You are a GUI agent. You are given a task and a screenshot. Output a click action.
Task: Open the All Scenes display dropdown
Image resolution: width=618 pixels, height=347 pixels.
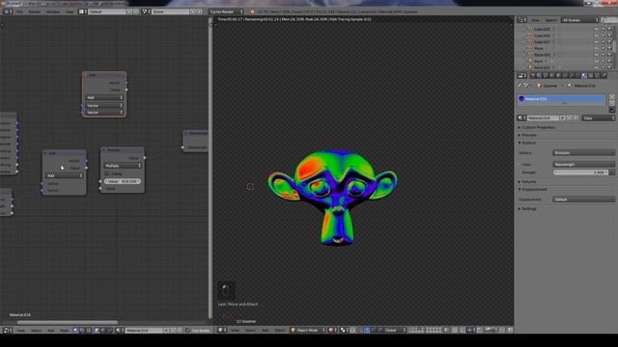(579, 20)
